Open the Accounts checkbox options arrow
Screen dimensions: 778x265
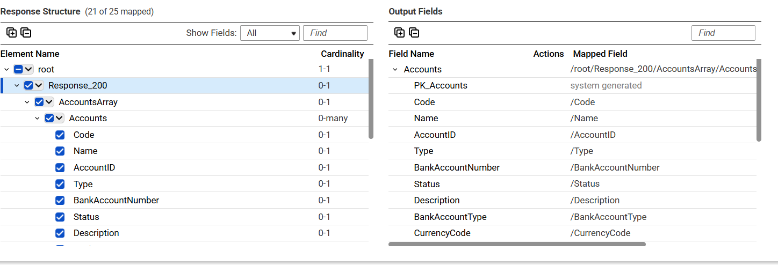(x=59, y=118)
